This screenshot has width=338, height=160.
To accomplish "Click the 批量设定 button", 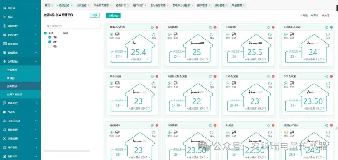I will click(x=113, y=16).
